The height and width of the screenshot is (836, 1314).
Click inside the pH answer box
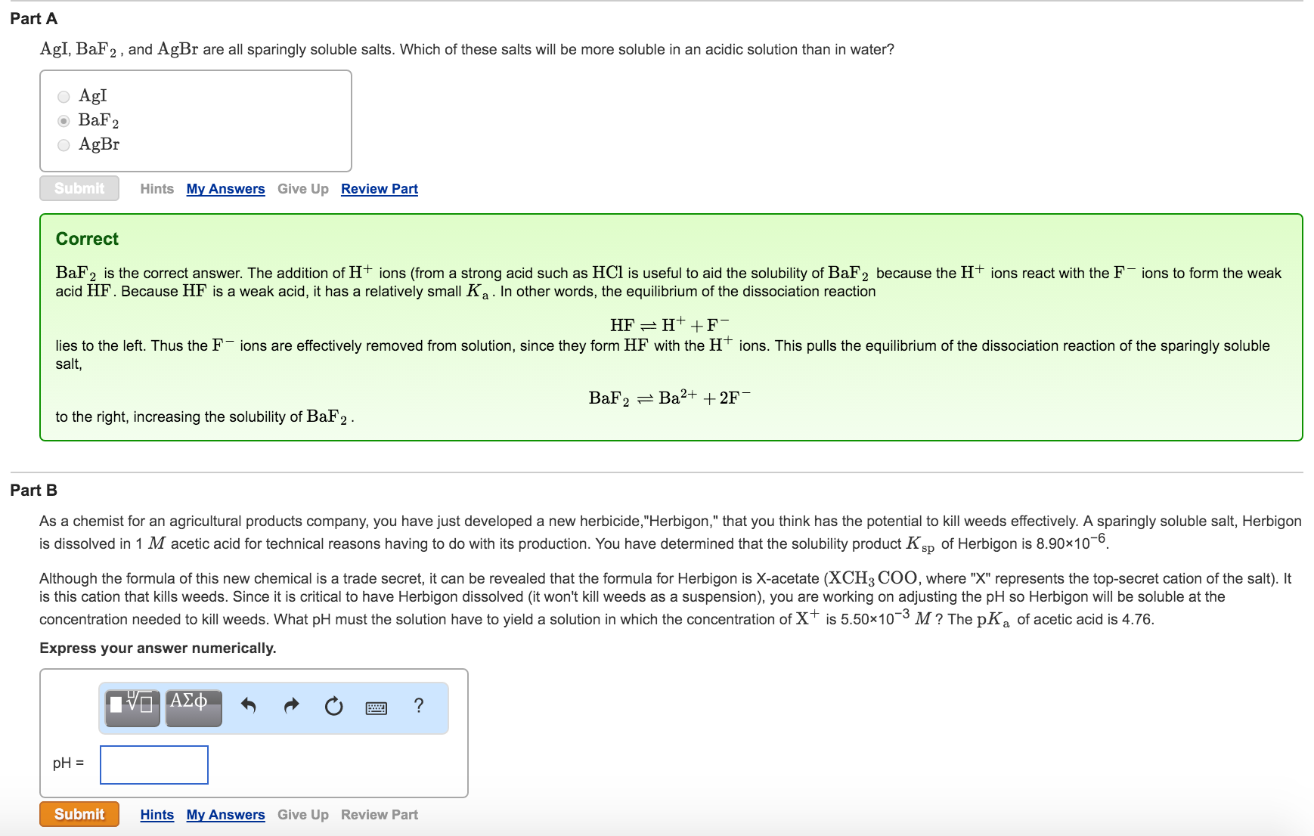[153, 765]
